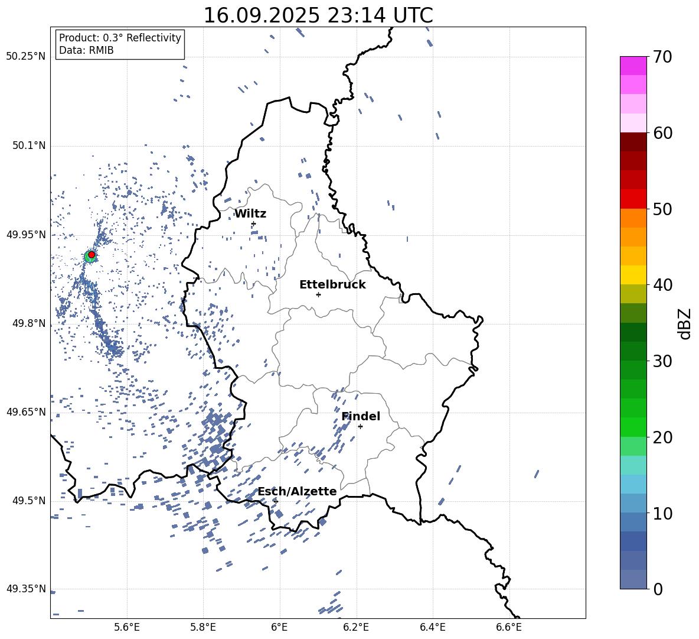Click the 50.1°N latitude label

(x=29, y=146)
